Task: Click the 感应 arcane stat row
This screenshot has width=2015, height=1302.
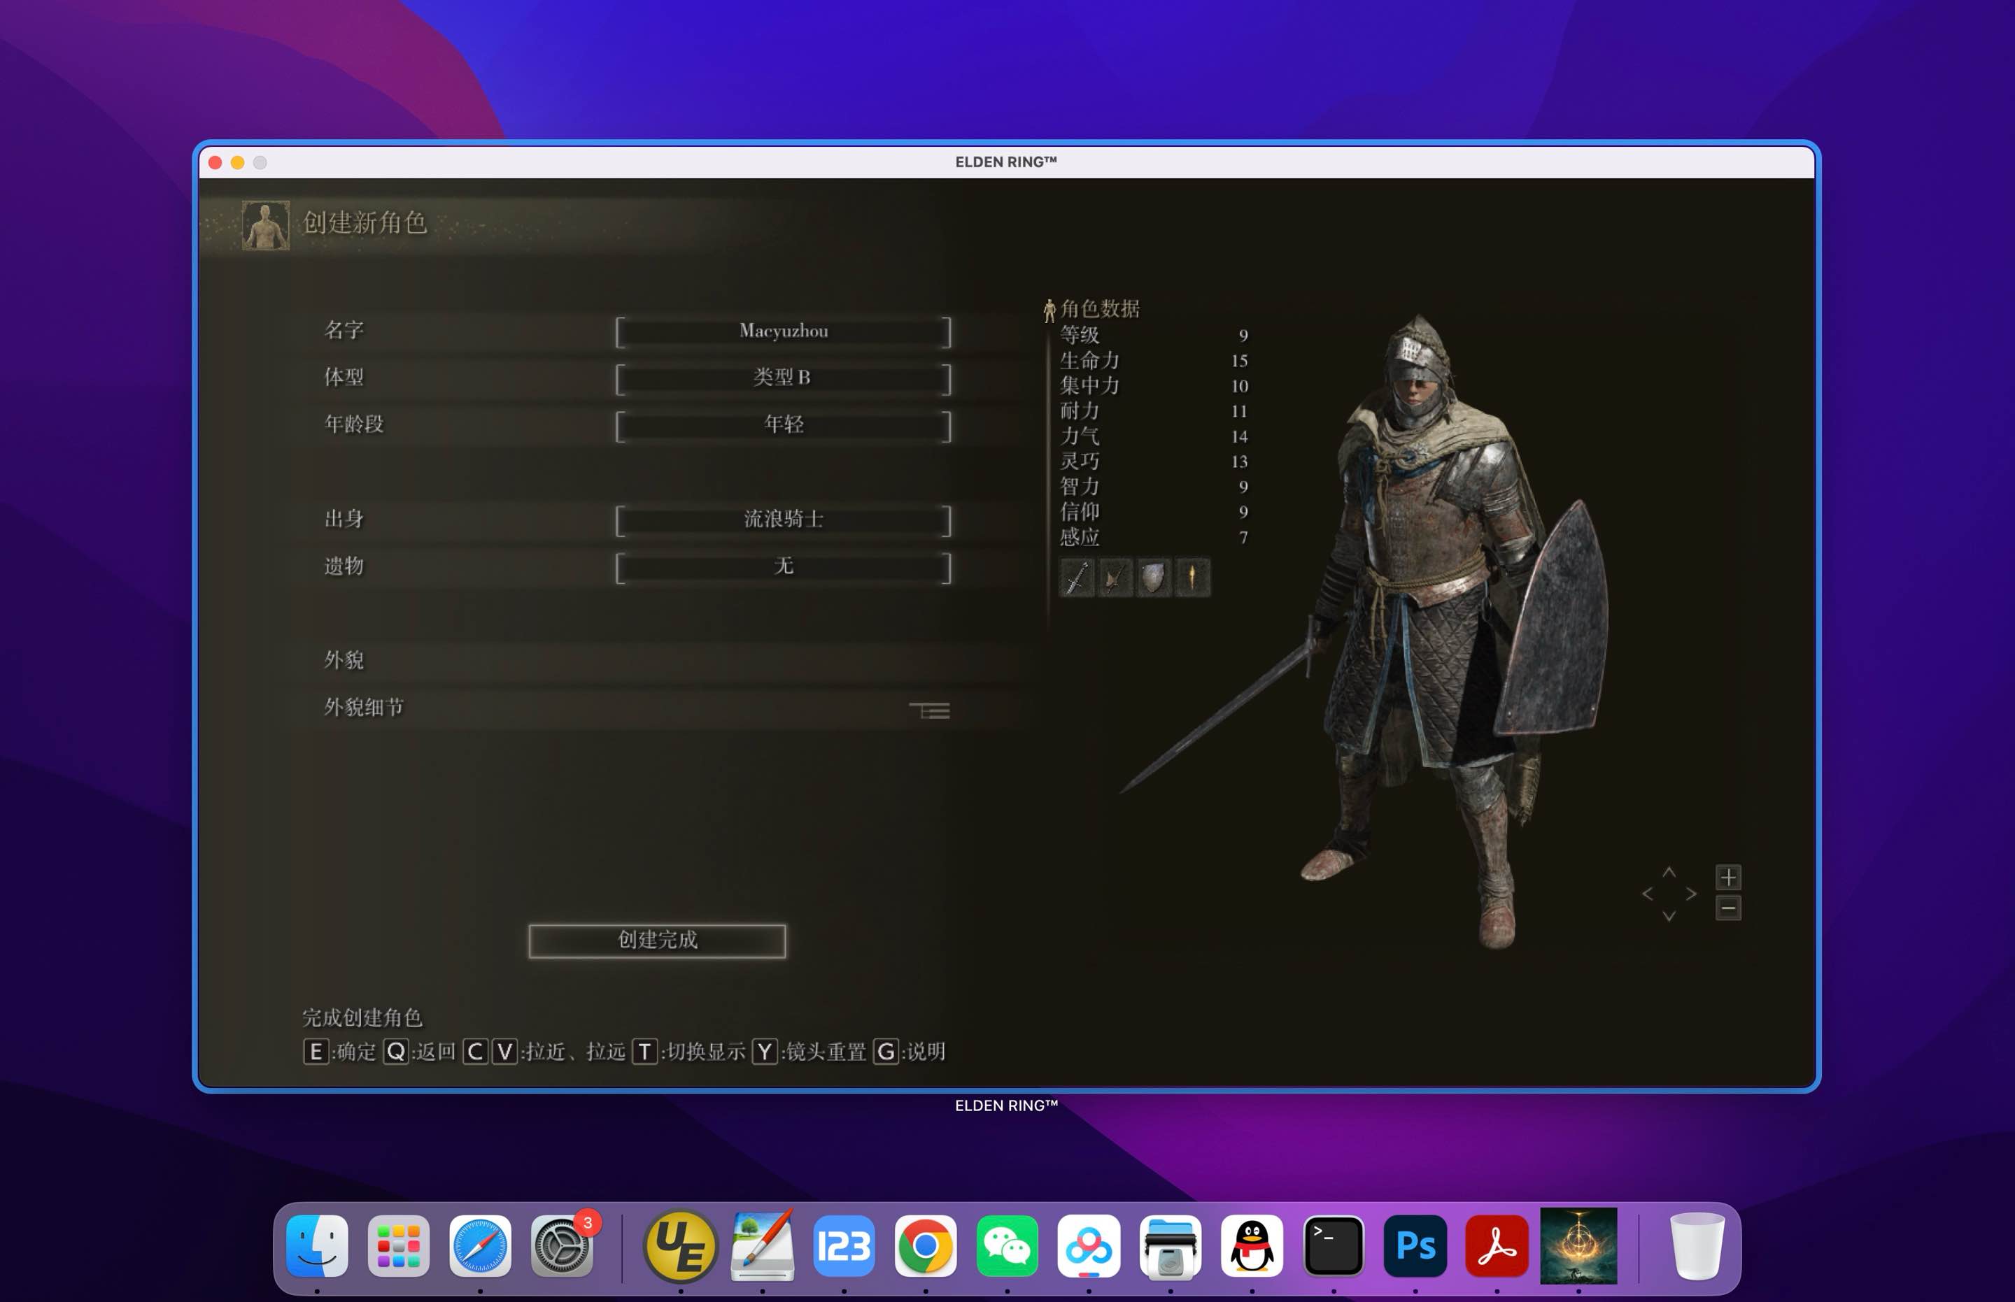Action: coord(1154,538)
